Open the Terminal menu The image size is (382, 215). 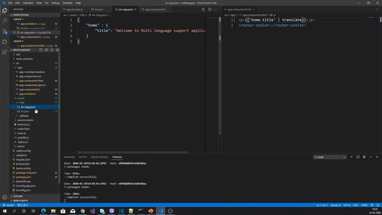coord(67,3)
